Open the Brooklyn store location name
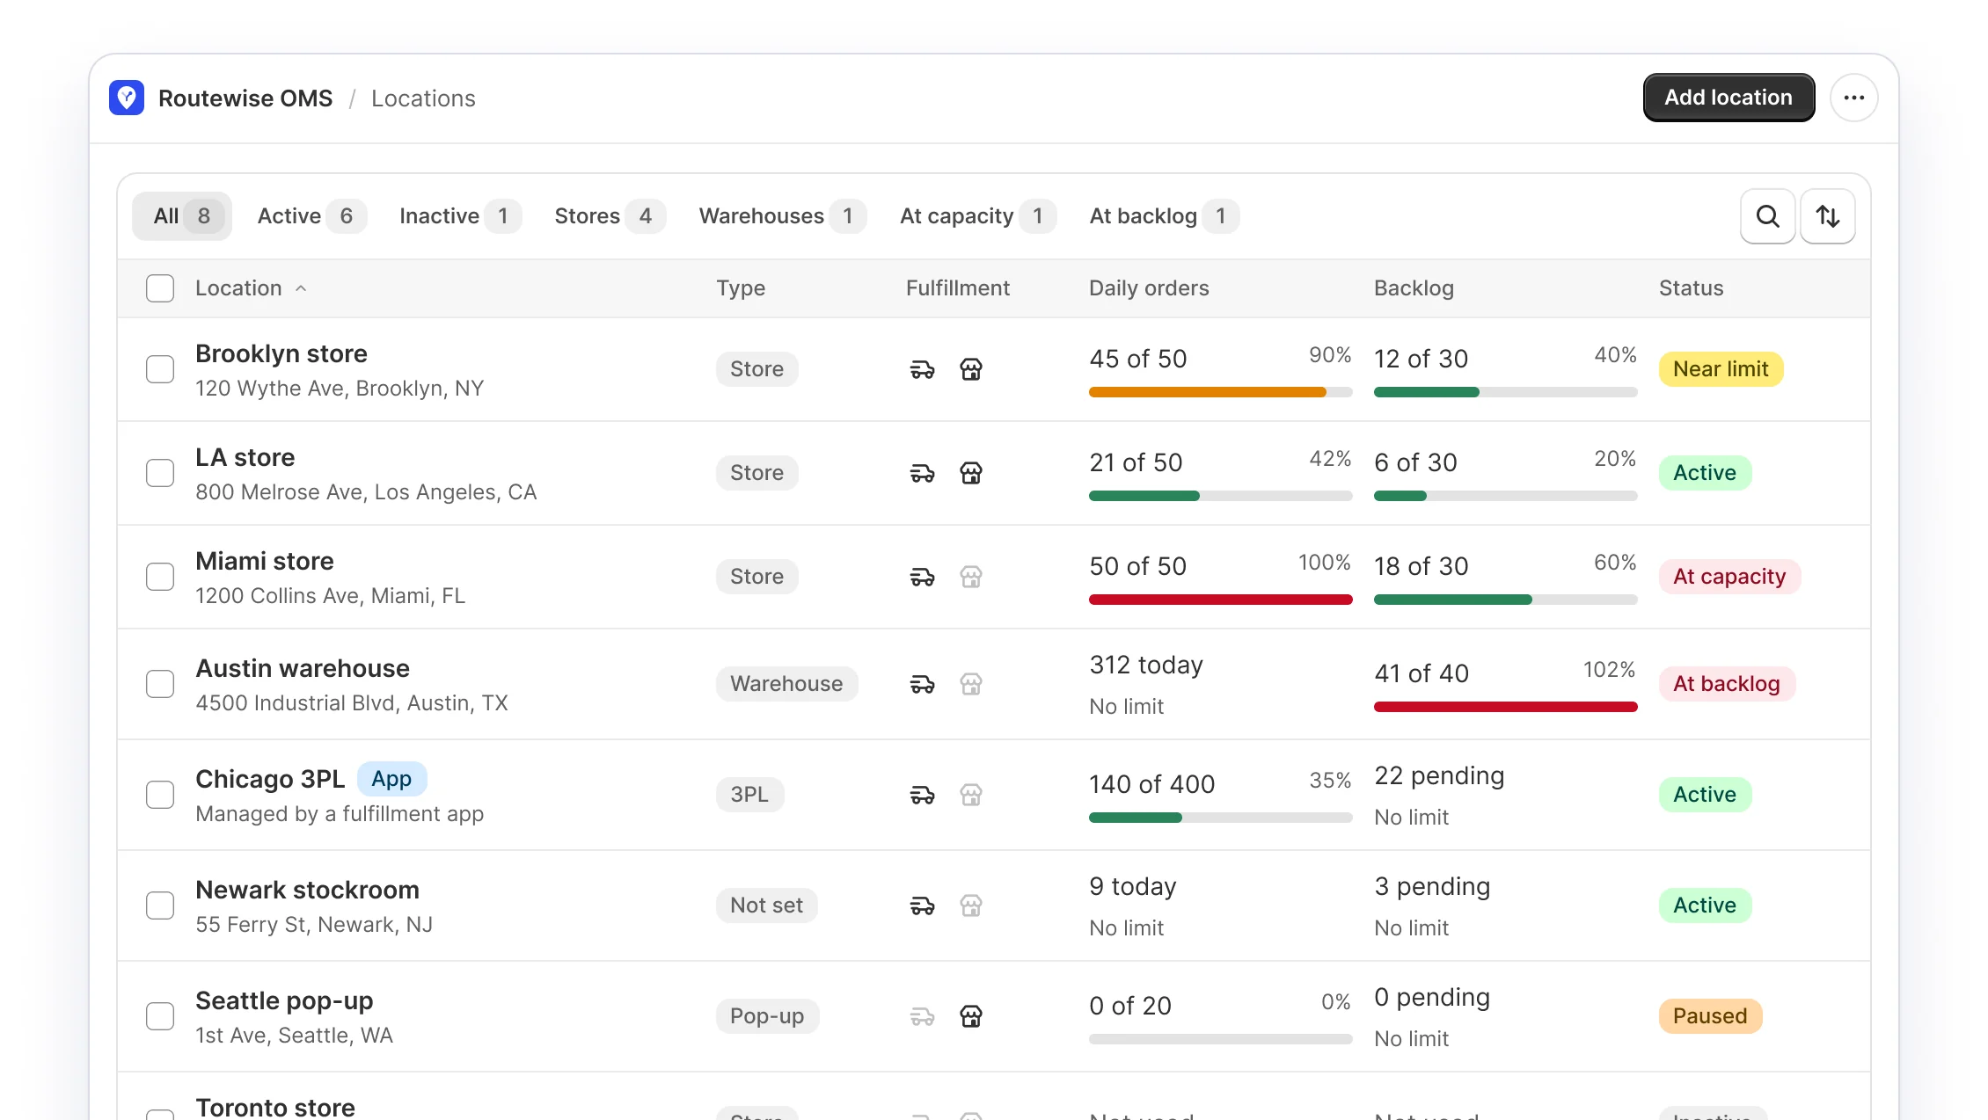 (281, 353)
